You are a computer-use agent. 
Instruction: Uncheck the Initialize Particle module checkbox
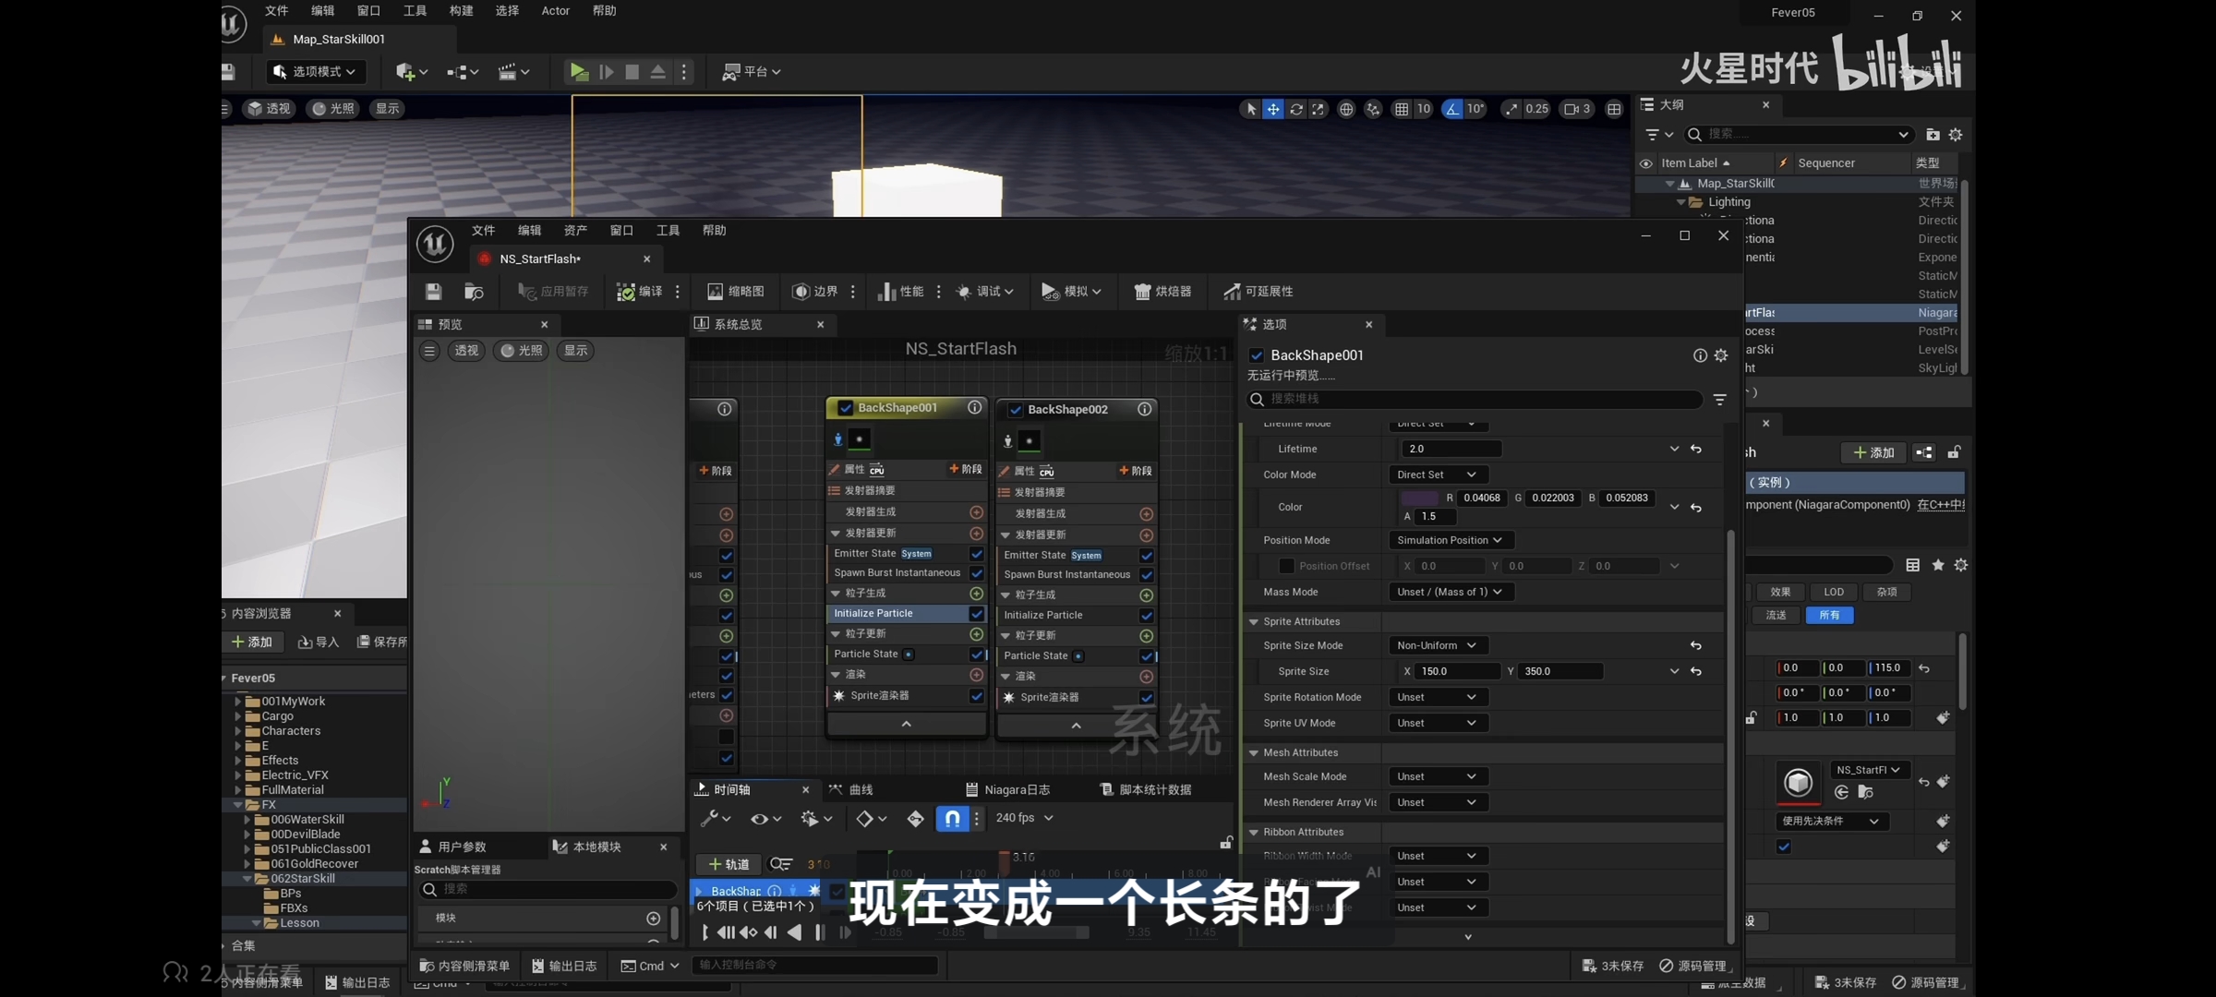coord(976,614)
